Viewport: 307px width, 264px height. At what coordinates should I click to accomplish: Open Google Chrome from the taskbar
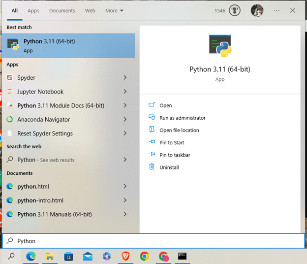145,256
